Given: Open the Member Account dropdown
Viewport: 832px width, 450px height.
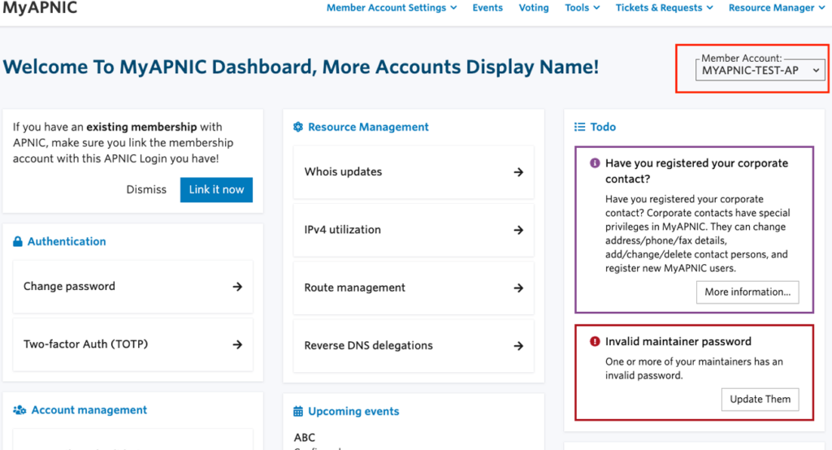Looking at the screenshot, I should [x=760, y=70].
